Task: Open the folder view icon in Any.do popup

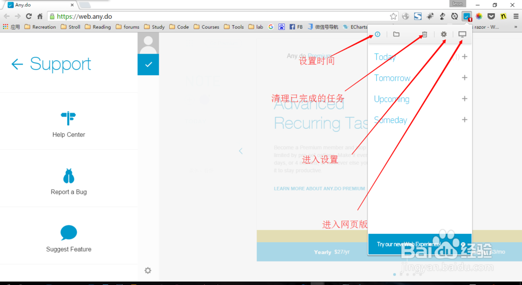Action: tap(396, 34)
